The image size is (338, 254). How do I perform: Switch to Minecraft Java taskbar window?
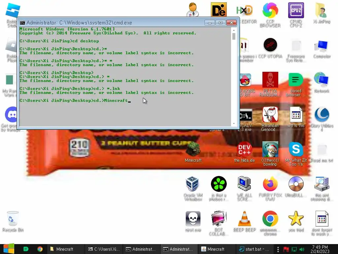217,249
